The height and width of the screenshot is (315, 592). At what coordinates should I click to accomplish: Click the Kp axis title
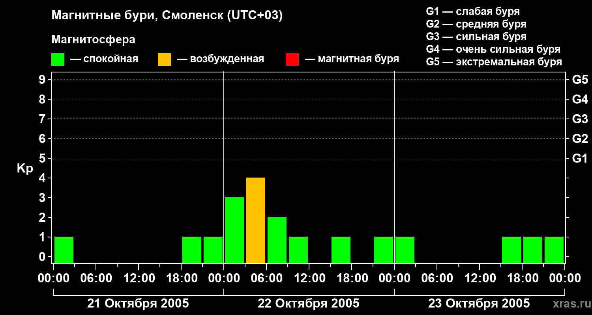(x=25, y=169)
